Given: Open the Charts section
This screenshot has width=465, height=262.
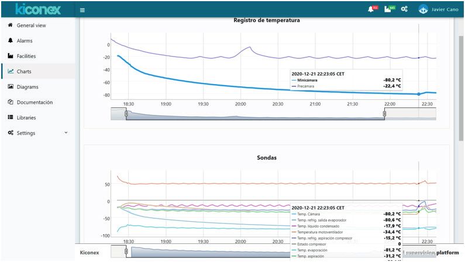Looking at the screenshot, I should pyautogui.click(x=24, y=72).
